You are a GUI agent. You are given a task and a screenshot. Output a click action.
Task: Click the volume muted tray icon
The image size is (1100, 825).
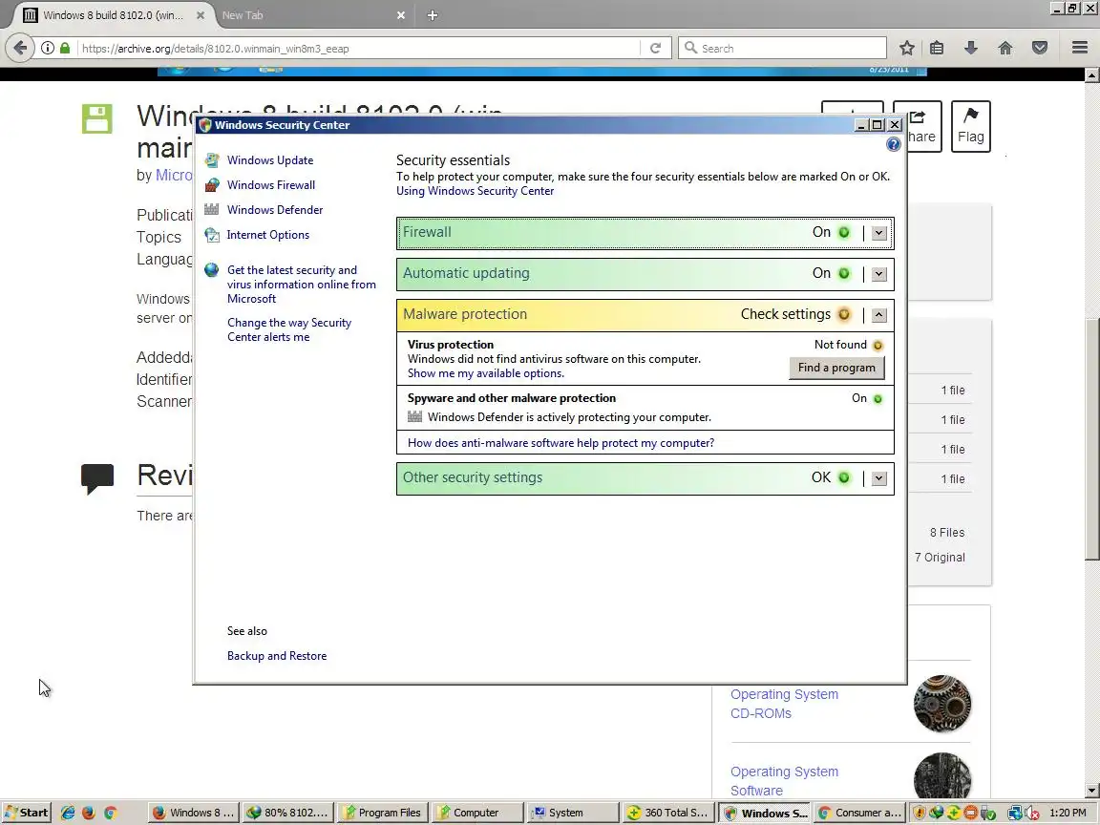pos(1032,814)
